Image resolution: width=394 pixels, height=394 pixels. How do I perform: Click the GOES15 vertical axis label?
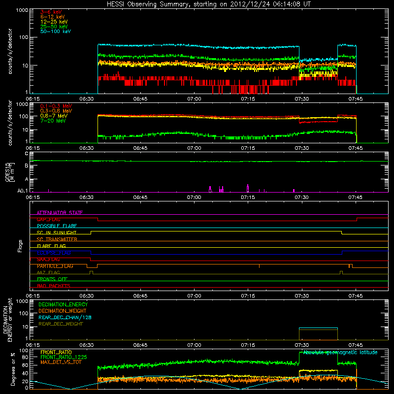point(10,172)
